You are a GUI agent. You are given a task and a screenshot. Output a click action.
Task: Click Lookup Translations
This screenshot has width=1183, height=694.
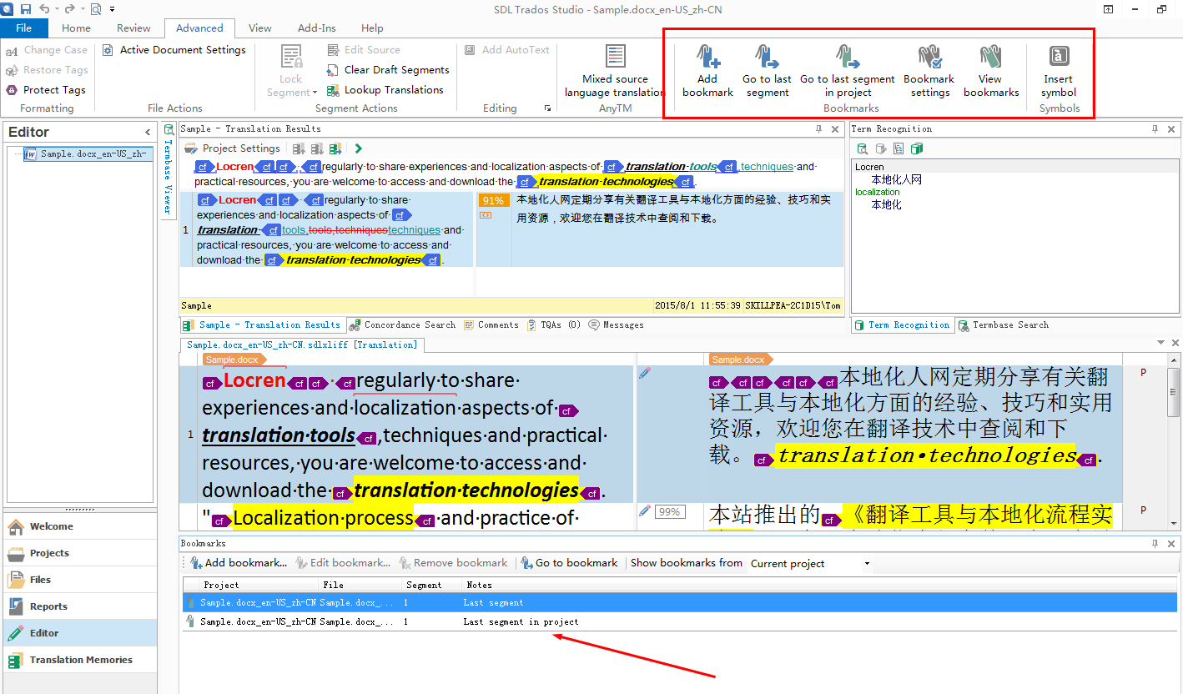pos(385,90)
